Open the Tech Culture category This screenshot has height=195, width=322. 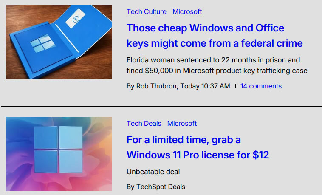147,12
